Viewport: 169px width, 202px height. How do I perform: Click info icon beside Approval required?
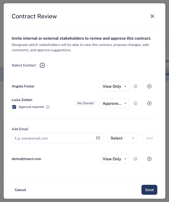48,107
